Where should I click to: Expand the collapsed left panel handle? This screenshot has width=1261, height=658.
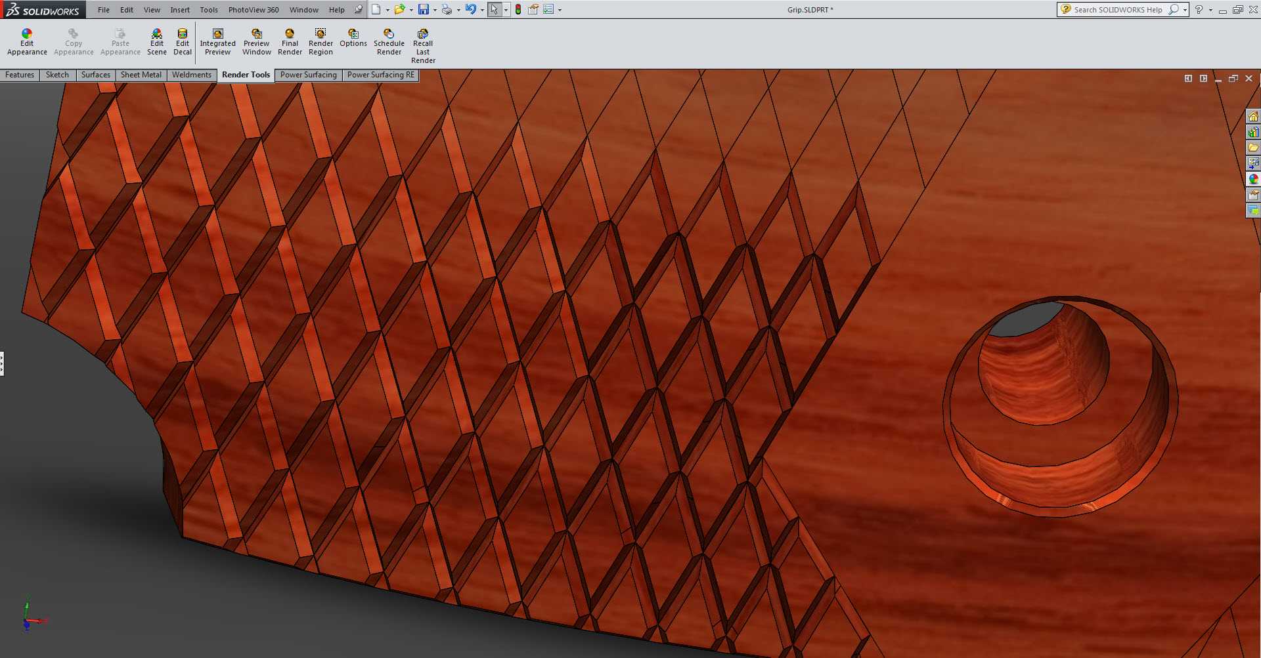coord(2,363)
